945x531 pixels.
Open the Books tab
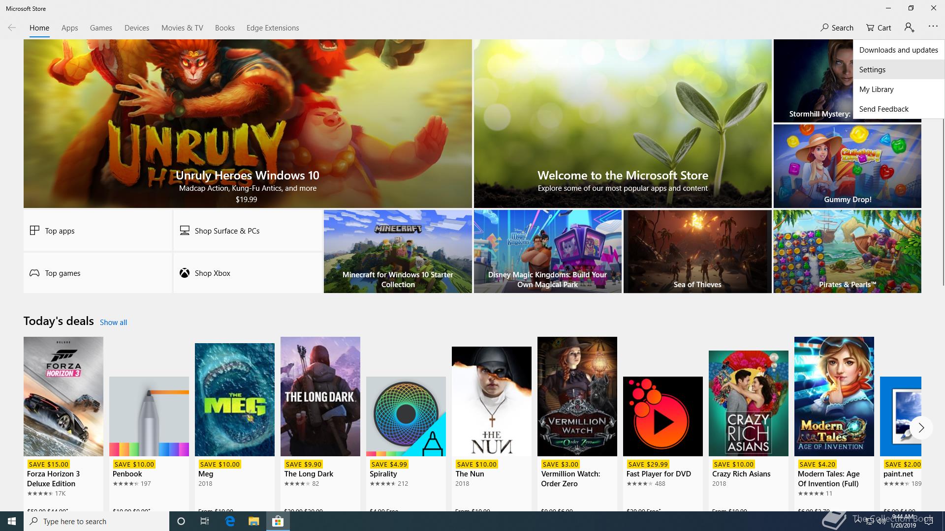(224, 28)
